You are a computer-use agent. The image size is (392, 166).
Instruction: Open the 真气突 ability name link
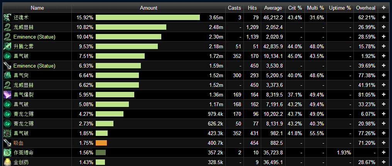[x=21, y=76]
